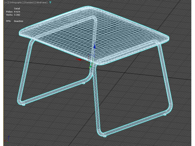195x146 pixels.
Task: Click the small world axis tripod icon
Action: point(6,140)
